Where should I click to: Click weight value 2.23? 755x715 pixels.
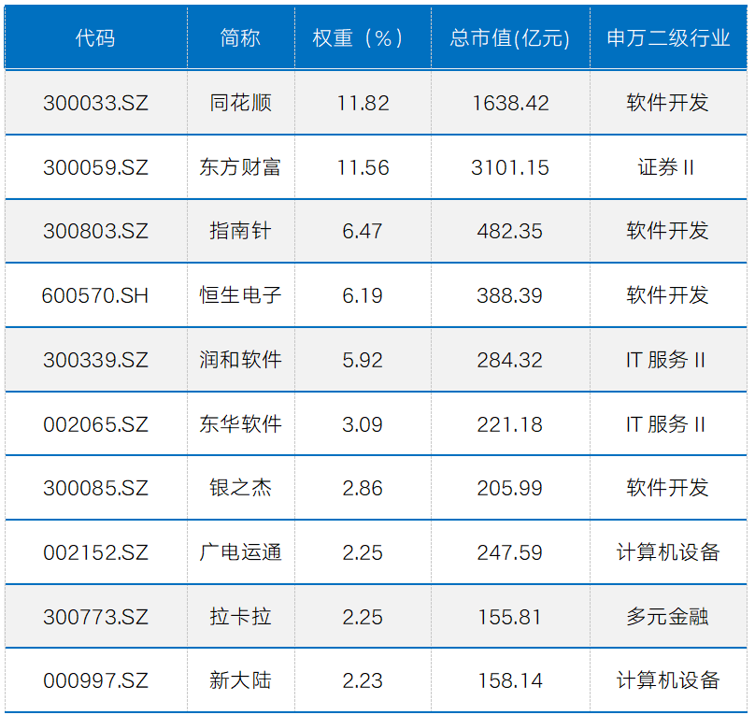pos(363,680)
